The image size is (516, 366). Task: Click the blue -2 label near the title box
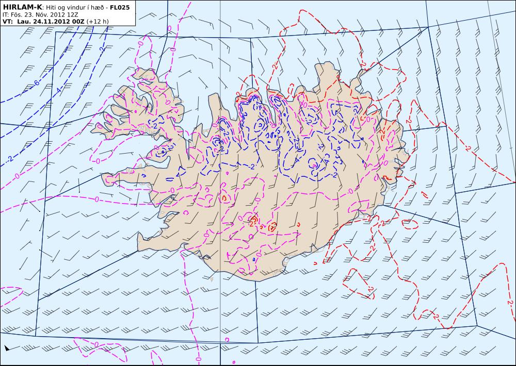[102, 49]
